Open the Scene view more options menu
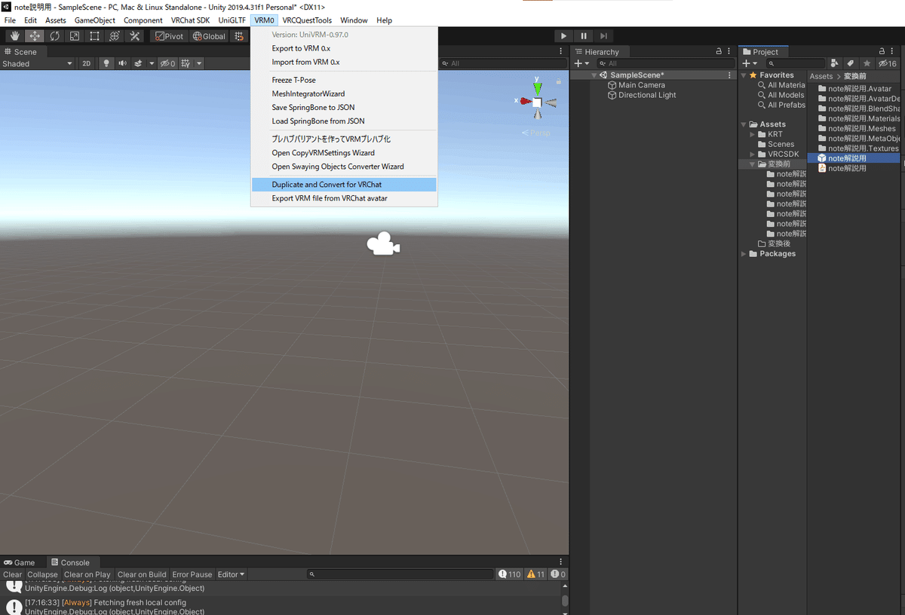Image resolution: width=905 pixels, height=615 pixels. coord(560,51)
